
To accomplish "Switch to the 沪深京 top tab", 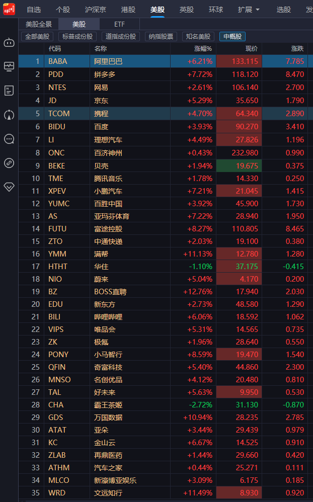I will tap(96, 10).
